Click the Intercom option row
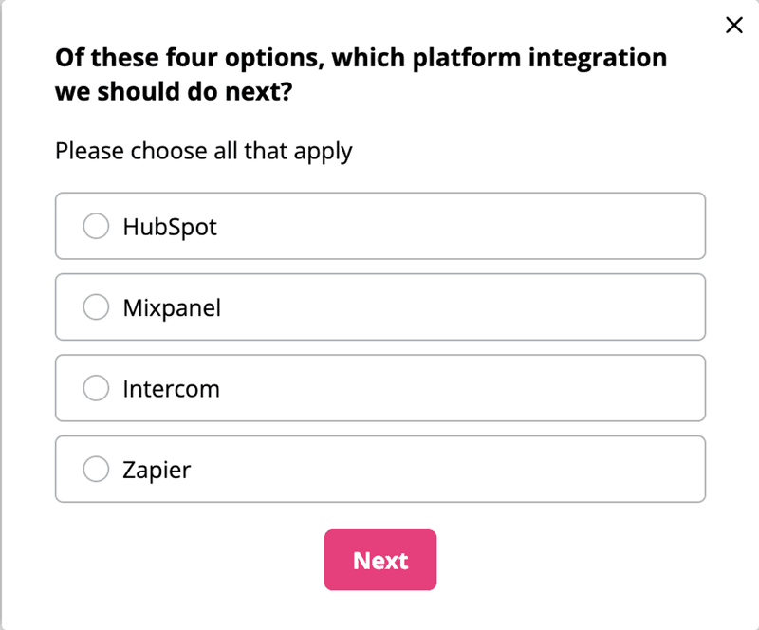Viewport: 759px width, 630px height. click(379, 387)
